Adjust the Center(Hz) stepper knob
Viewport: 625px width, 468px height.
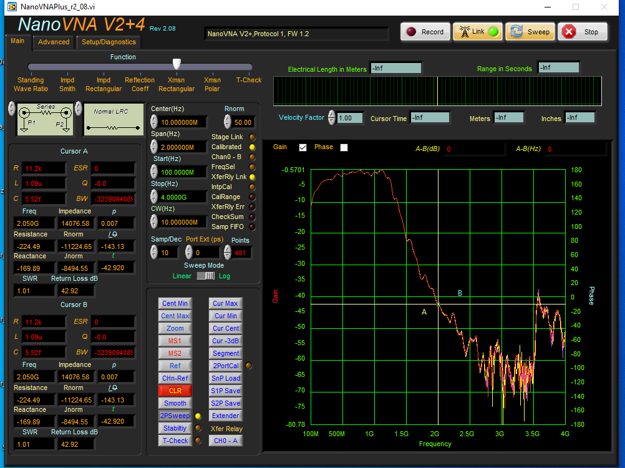coord(154,122)
